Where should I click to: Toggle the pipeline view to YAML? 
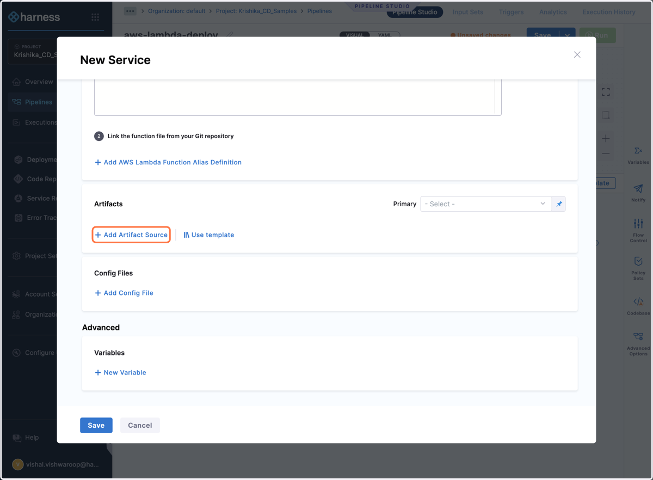385,35
